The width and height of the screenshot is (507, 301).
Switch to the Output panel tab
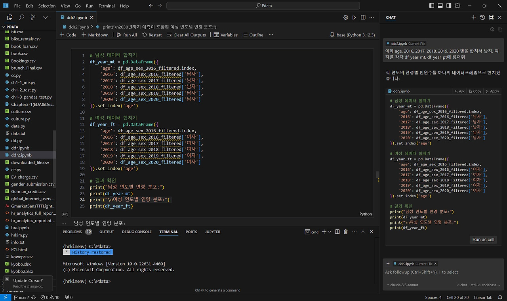107,232
